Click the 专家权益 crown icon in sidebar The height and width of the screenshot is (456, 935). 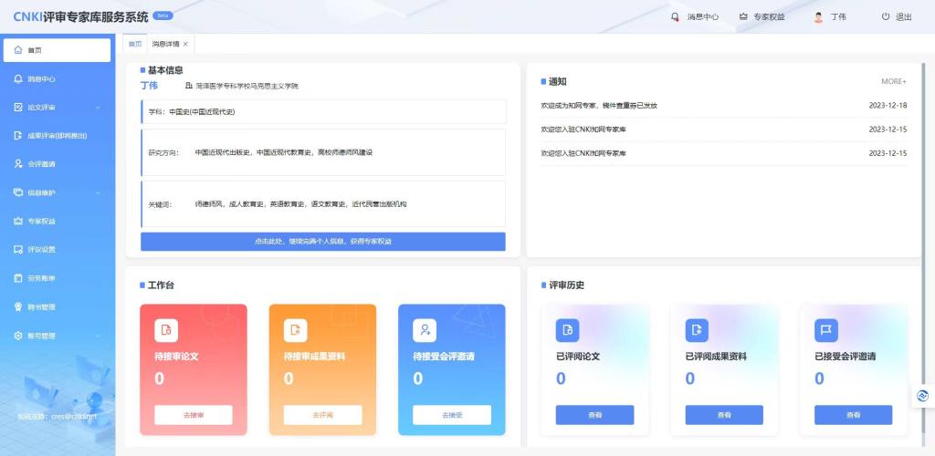click(18, 222)
